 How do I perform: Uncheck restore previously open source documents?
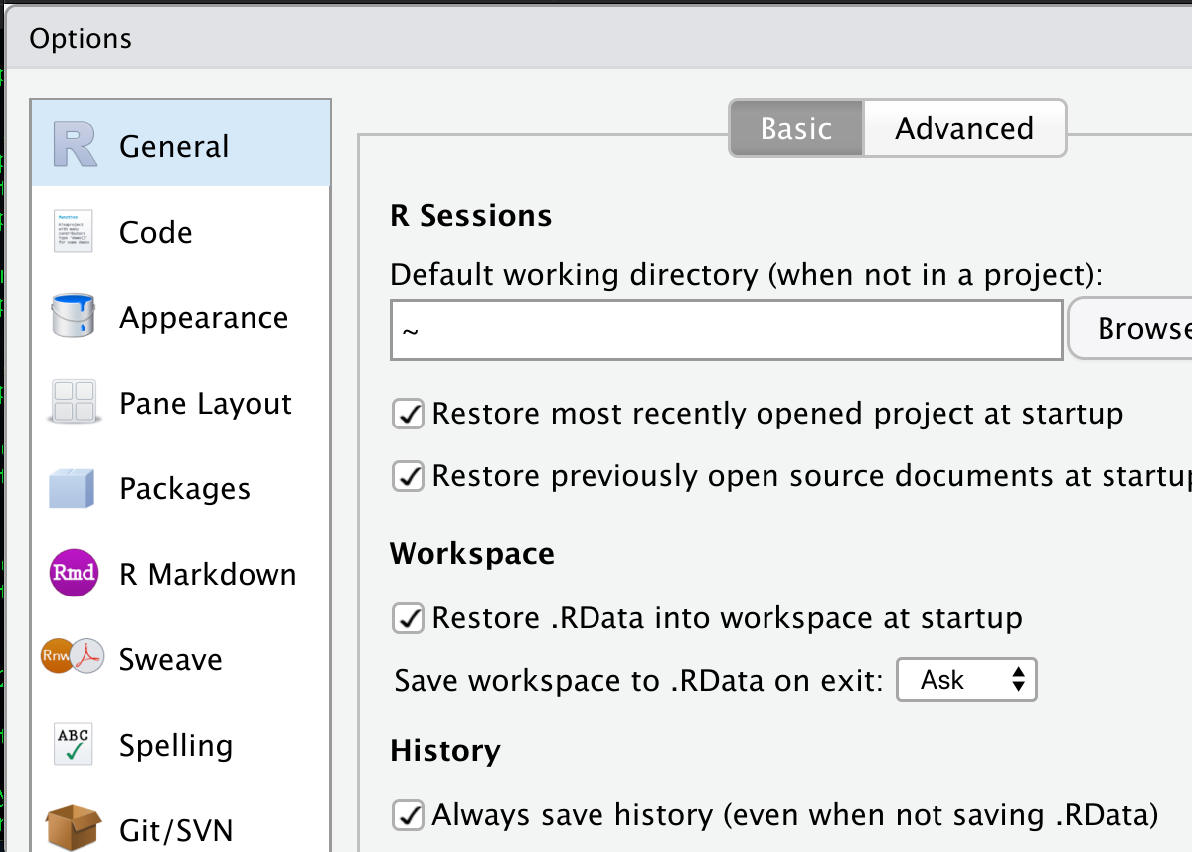click(407, 476)
